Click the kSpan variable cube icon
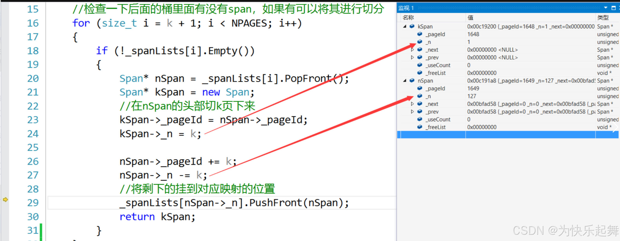This screenshot has height=241, width=620. click(x=412, y=26)
